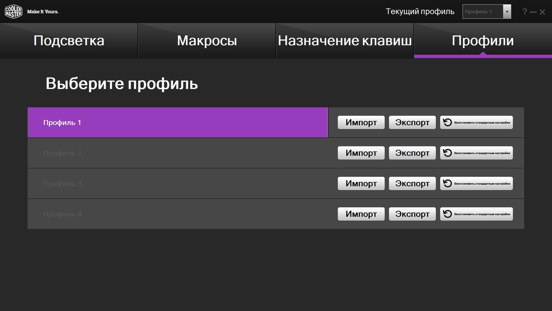Restore default settings for Профиль 1
This screenshot has height=311, width=552.
476,122
